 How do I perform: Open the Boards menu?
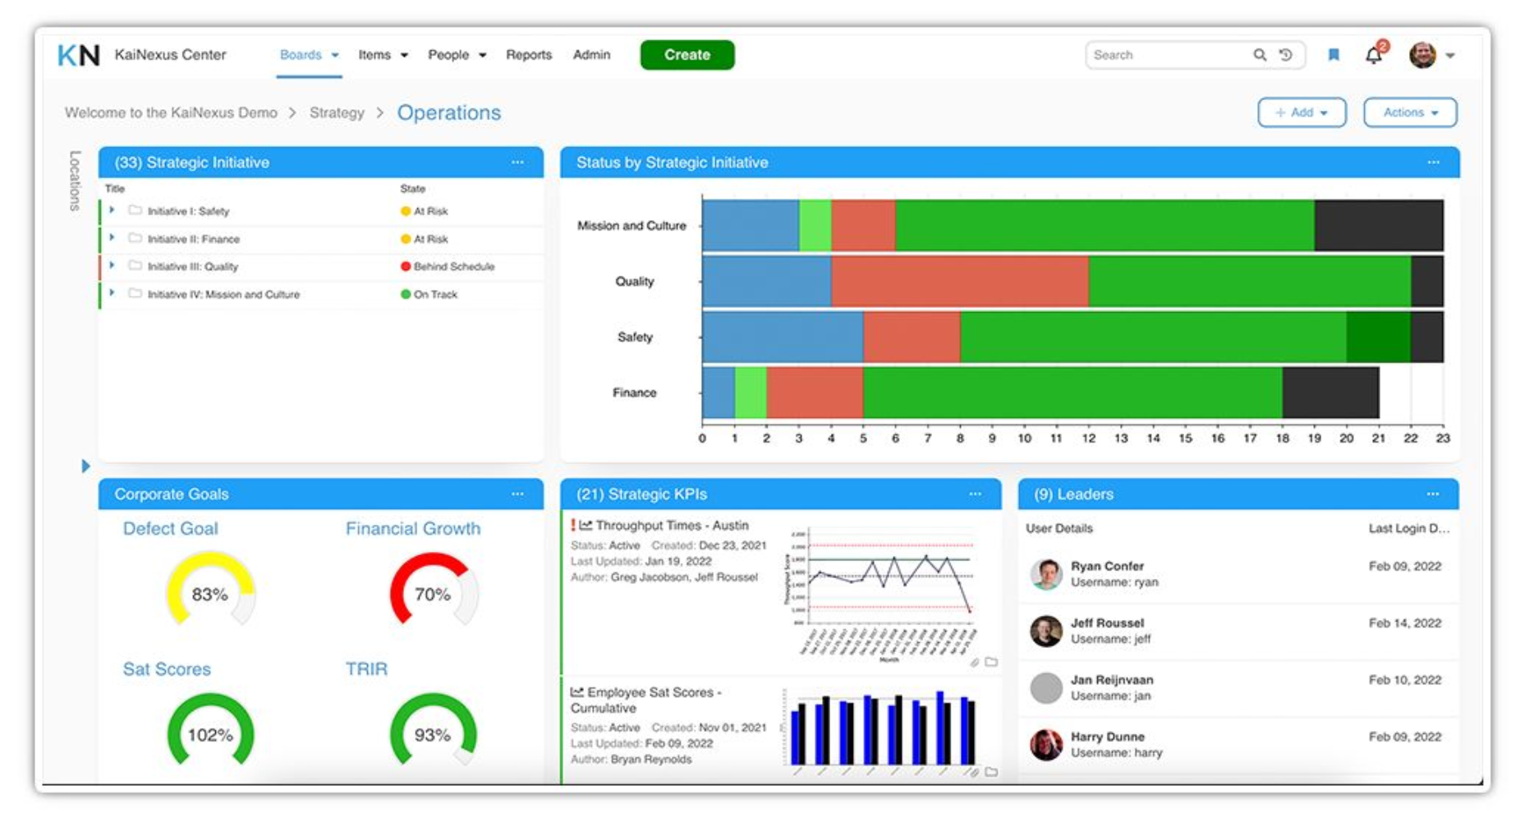pyautogui.click(x=302, y=54)
